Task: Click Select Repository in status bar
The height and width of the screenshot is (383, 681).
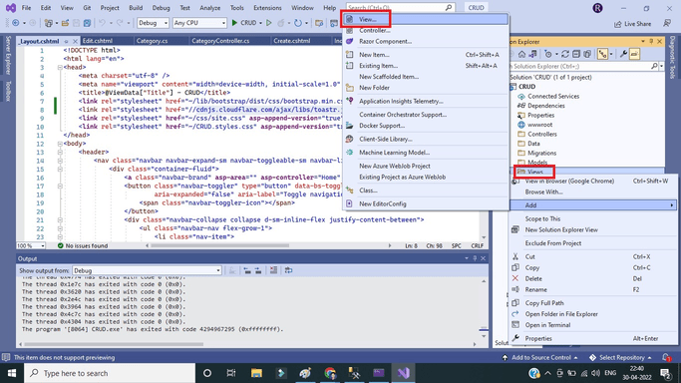Action: pos(621,357)
